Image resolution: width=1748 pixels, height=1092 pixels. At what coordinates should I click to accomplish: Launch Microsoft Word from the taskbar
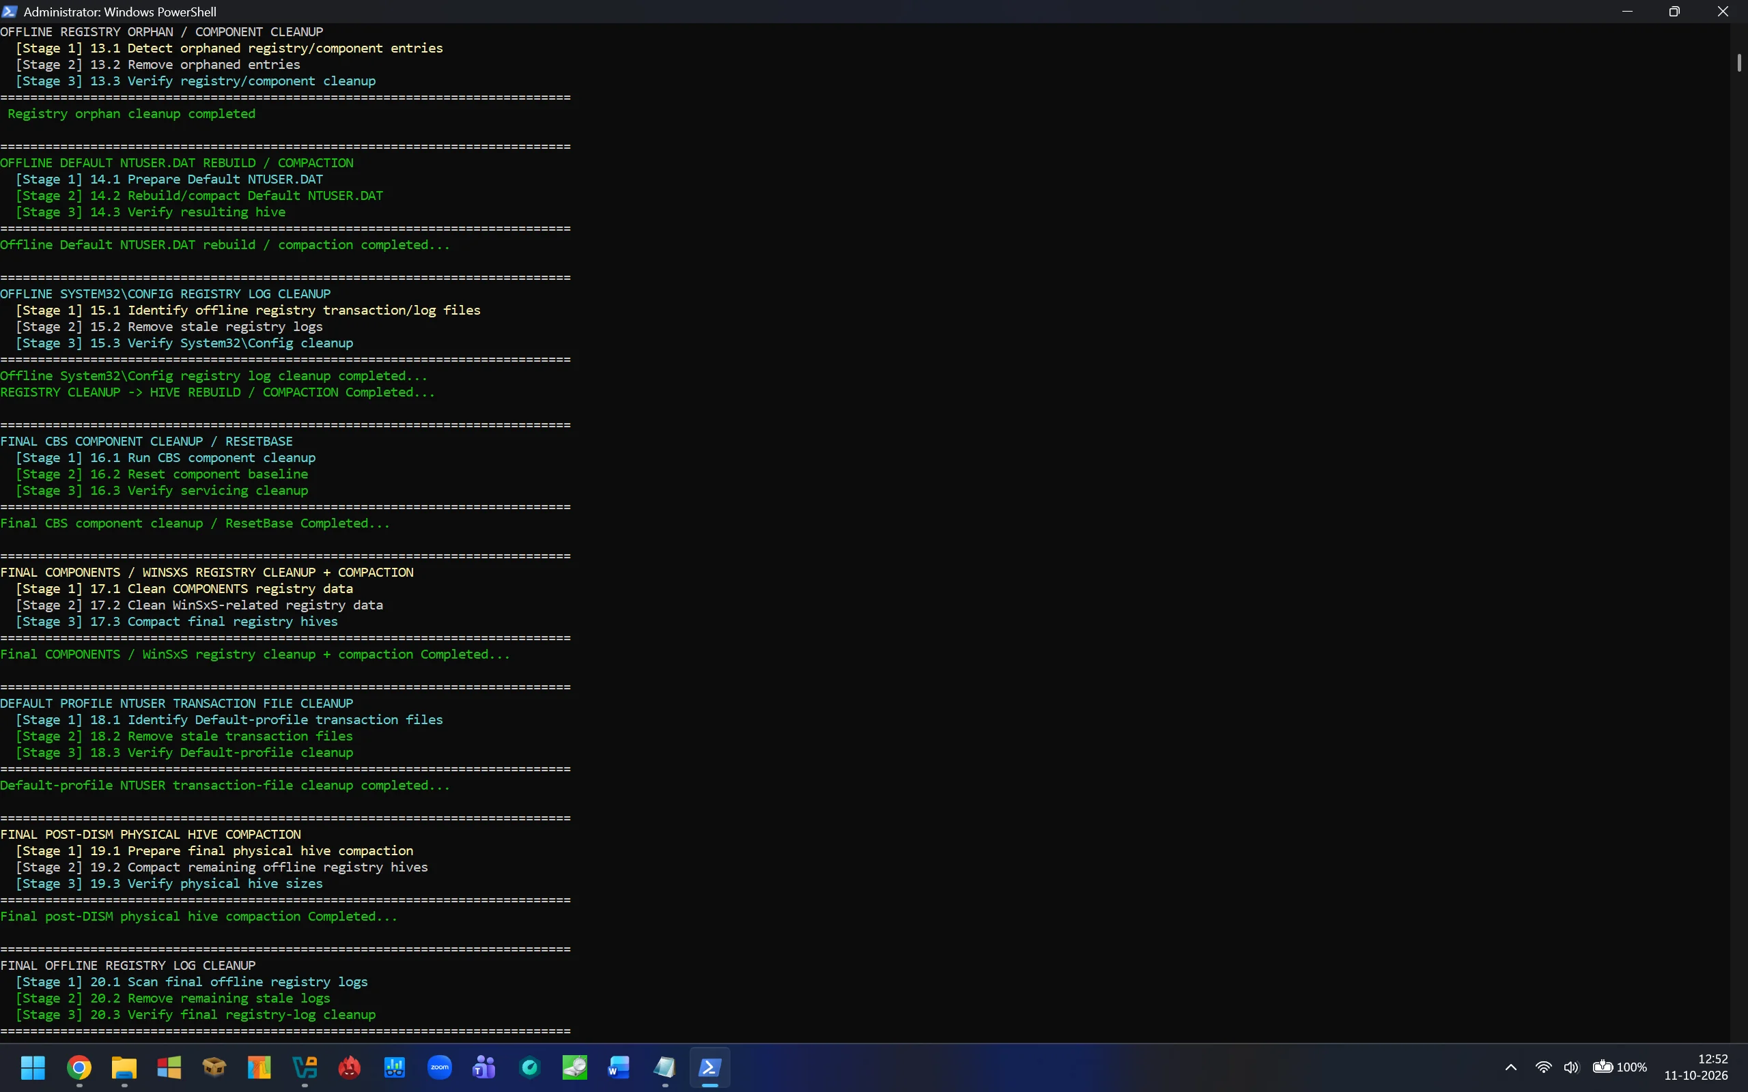point(620,1067)
